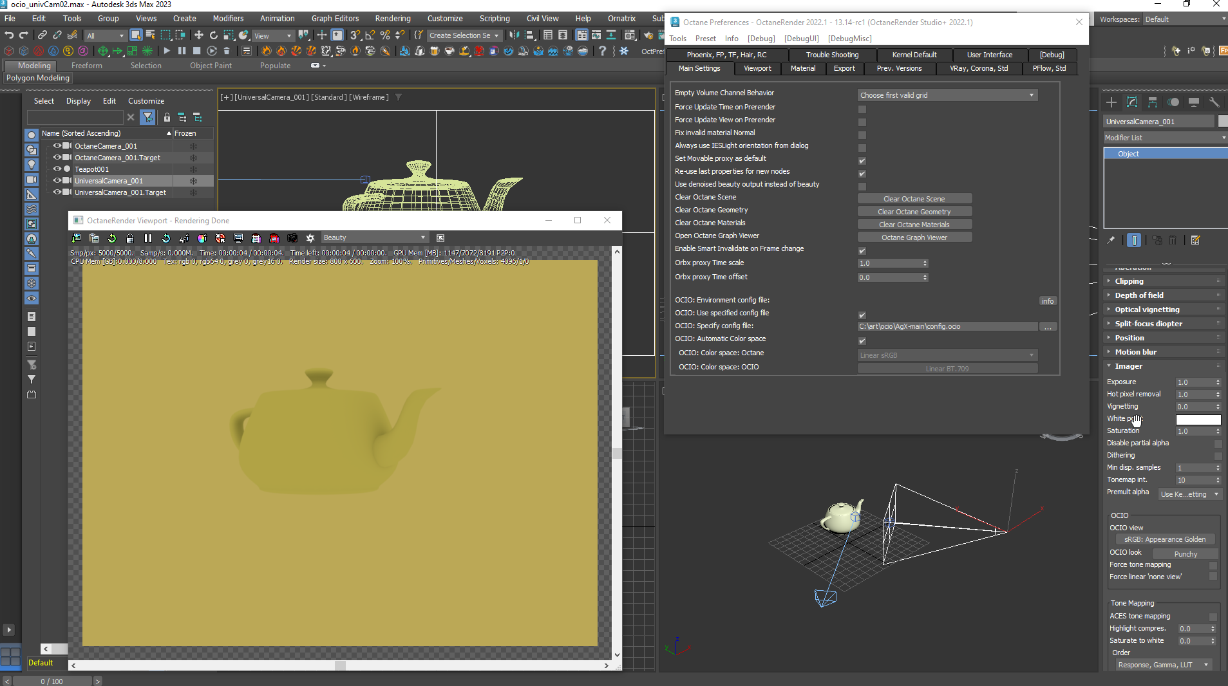Click the Scene Explorer search field
Image resolution: width=1228 pixels, height=686 pixels.
click(75, 117)
